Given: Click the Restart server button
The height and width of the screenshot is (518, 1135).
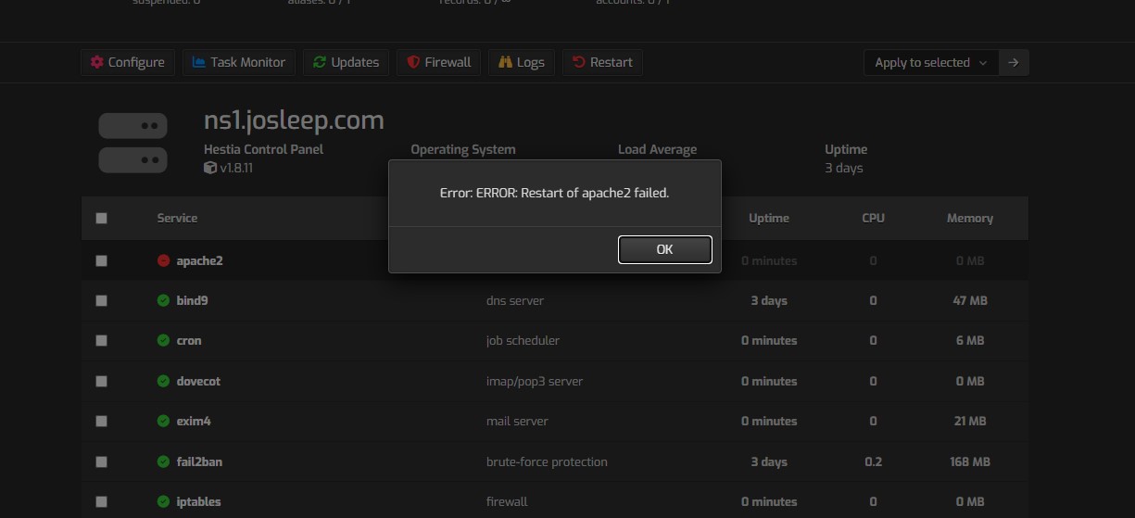Looking at the screenshot, I should [x=602, y=62].
